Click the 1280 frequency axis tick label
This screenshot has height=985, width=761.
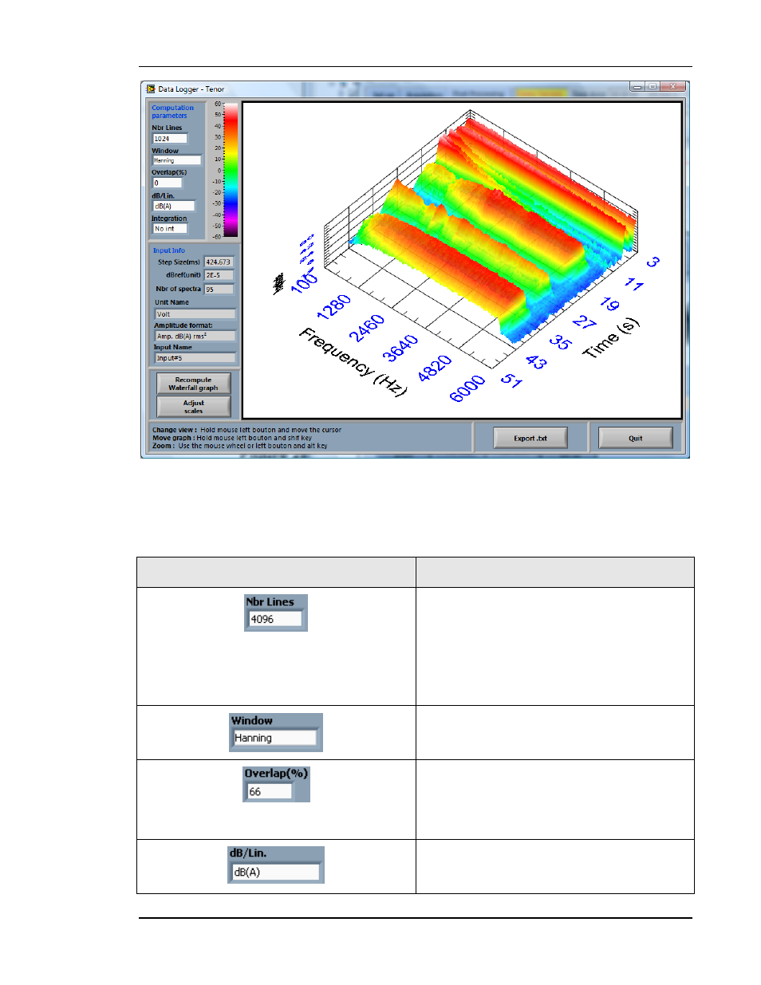(x=334, y=307)
